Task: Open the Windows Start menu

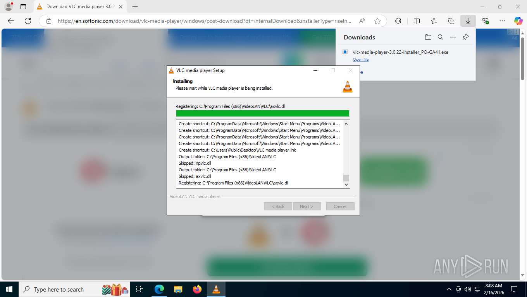Action: pyautogui.click(x=9, y=289)
